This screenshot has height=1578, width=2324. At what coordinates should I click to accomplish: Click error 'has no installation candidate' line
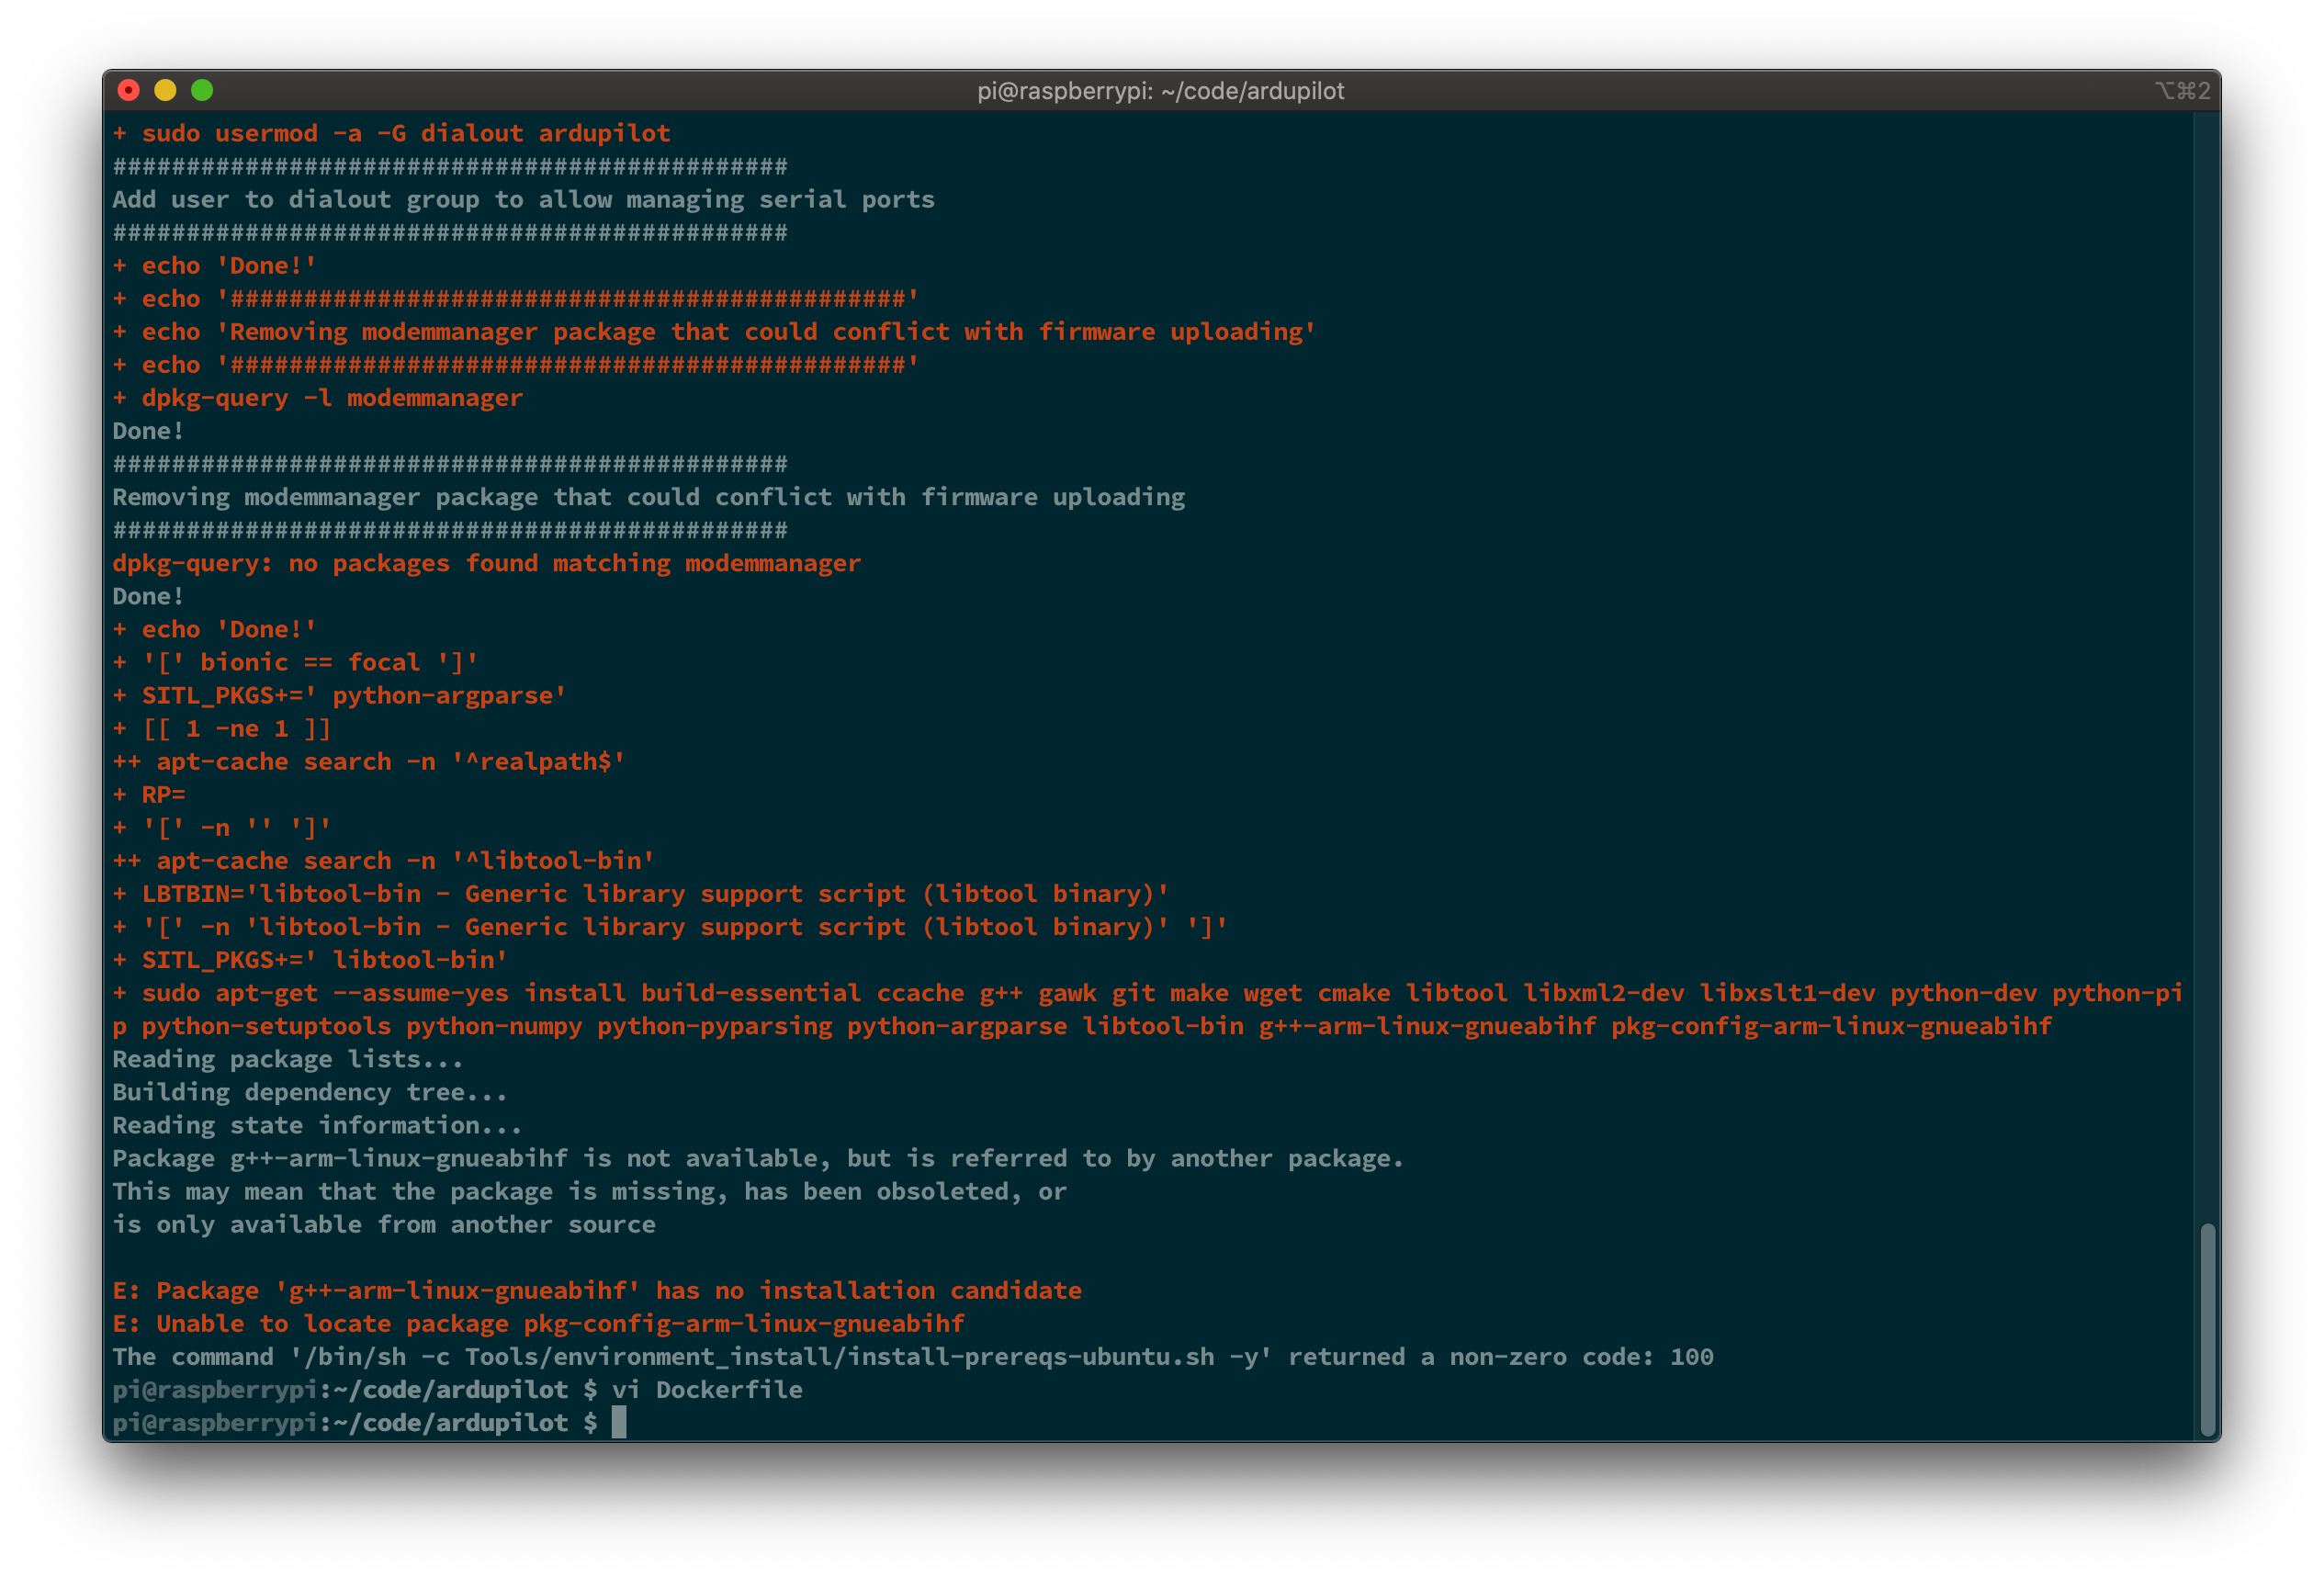[x=596, y=1290]
